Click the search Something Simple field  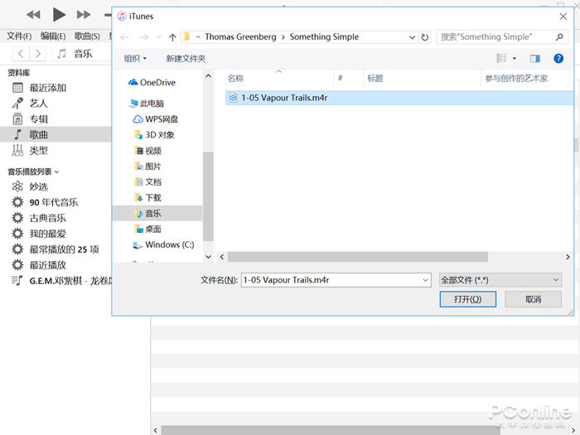501,37
